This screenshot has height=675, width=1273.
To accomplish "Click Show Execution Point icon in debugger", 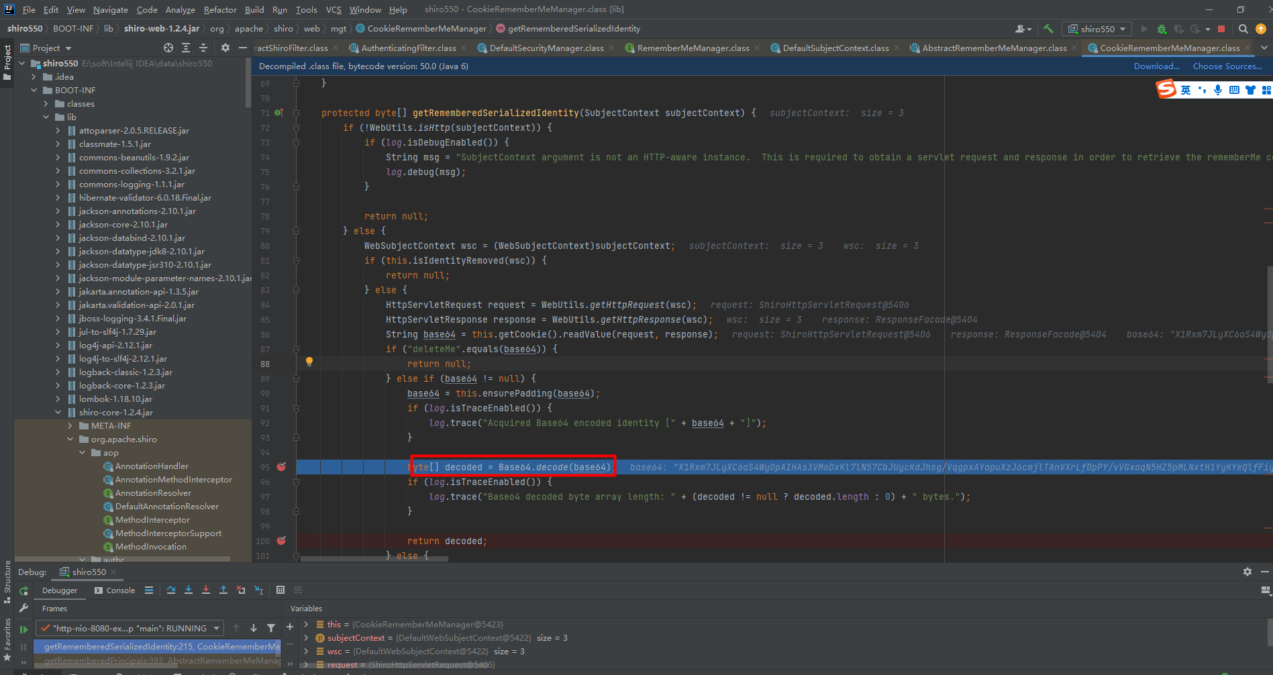I will tap(149, 590).
